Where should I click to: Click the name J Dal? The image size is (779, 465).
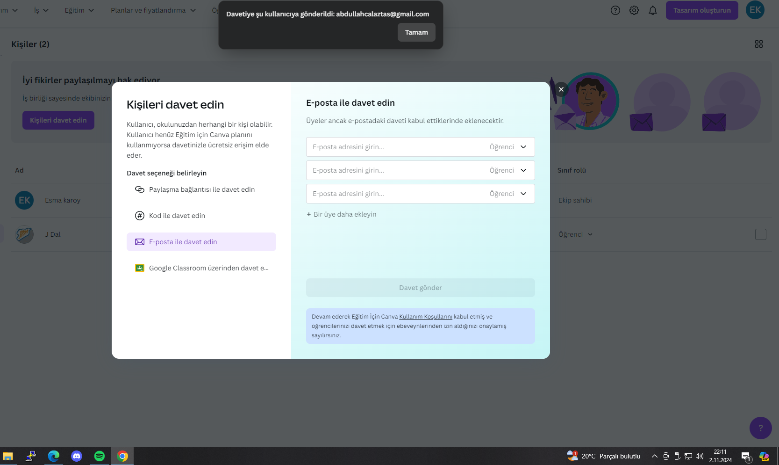tap(53, 234)
